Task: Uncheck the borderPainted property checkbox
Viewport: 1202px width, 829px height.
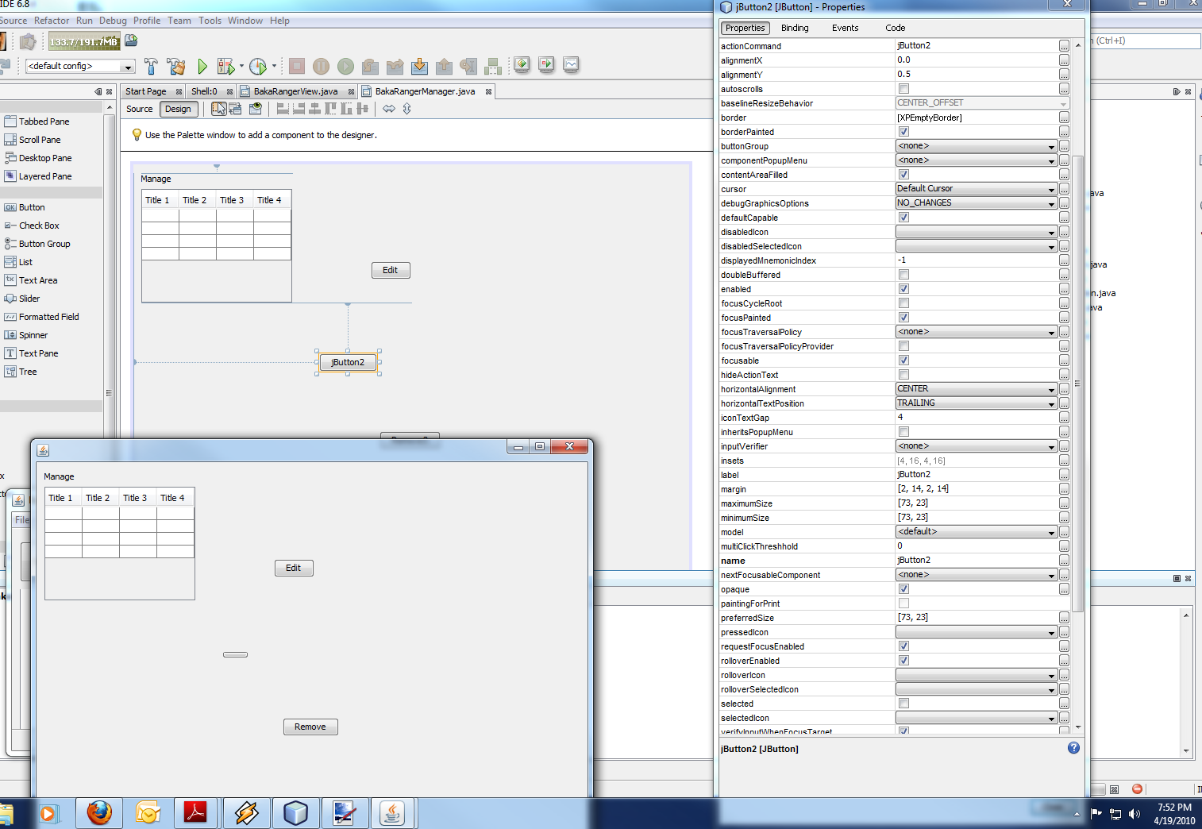Action: point(903,131)
